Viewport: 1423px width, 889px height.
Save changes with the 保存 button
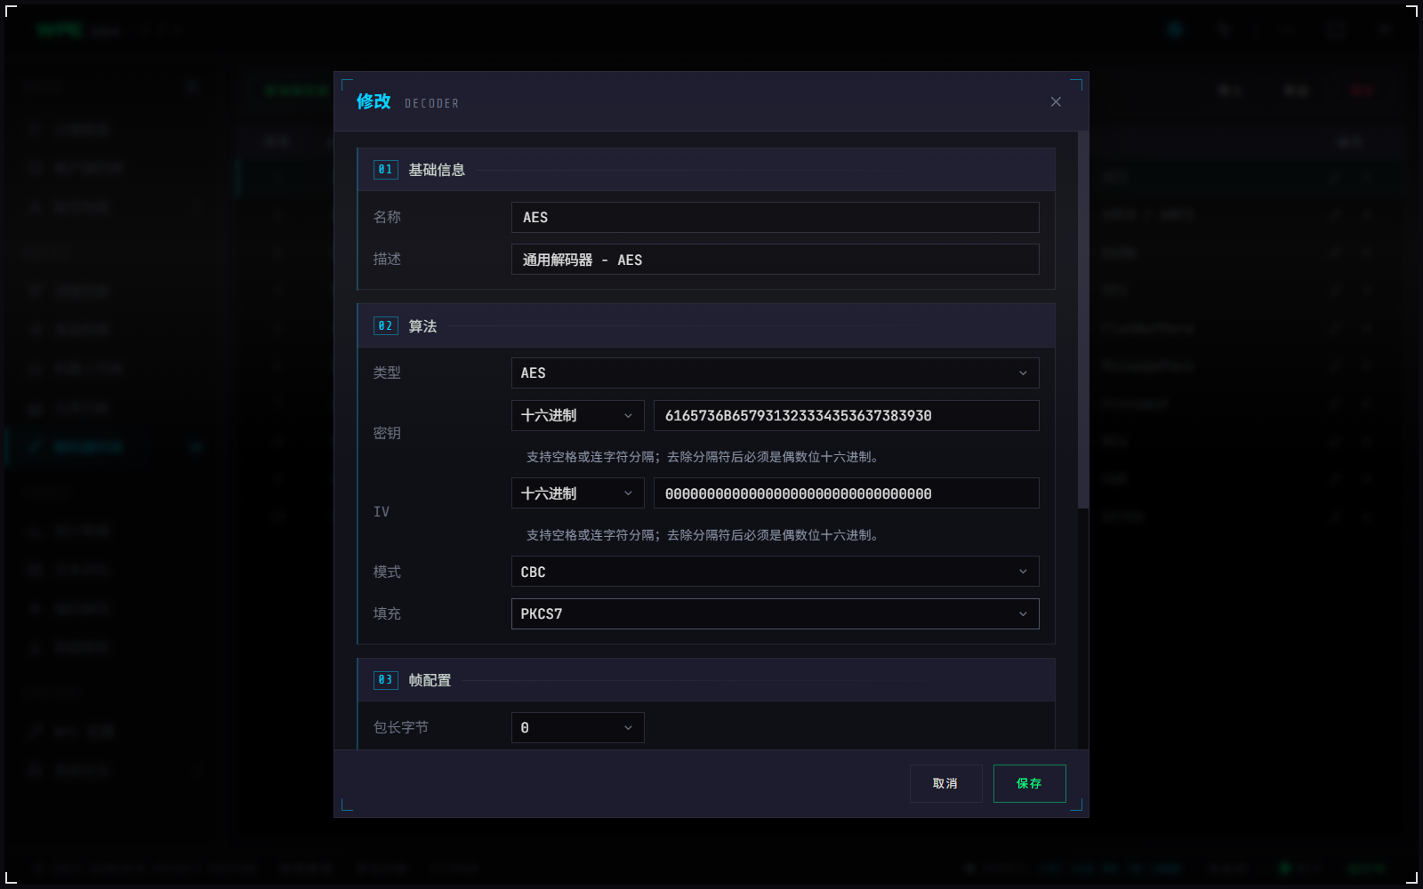(x=1029, y=783)
